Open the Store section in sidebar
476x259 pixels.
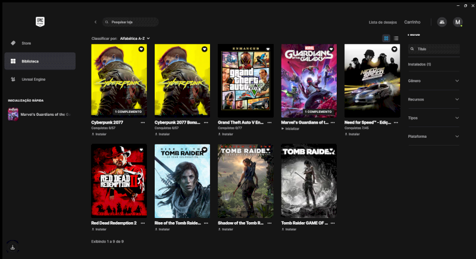[26, 43]
